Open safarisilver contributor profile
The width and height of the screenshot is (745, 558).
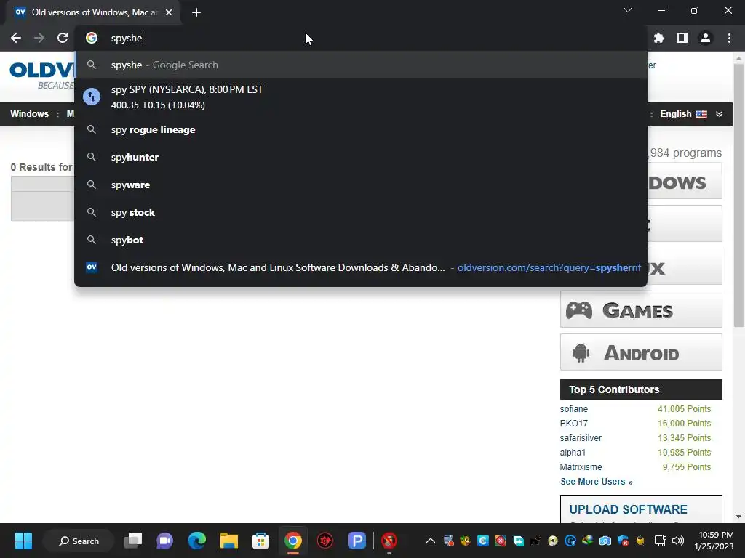point(581,438)
